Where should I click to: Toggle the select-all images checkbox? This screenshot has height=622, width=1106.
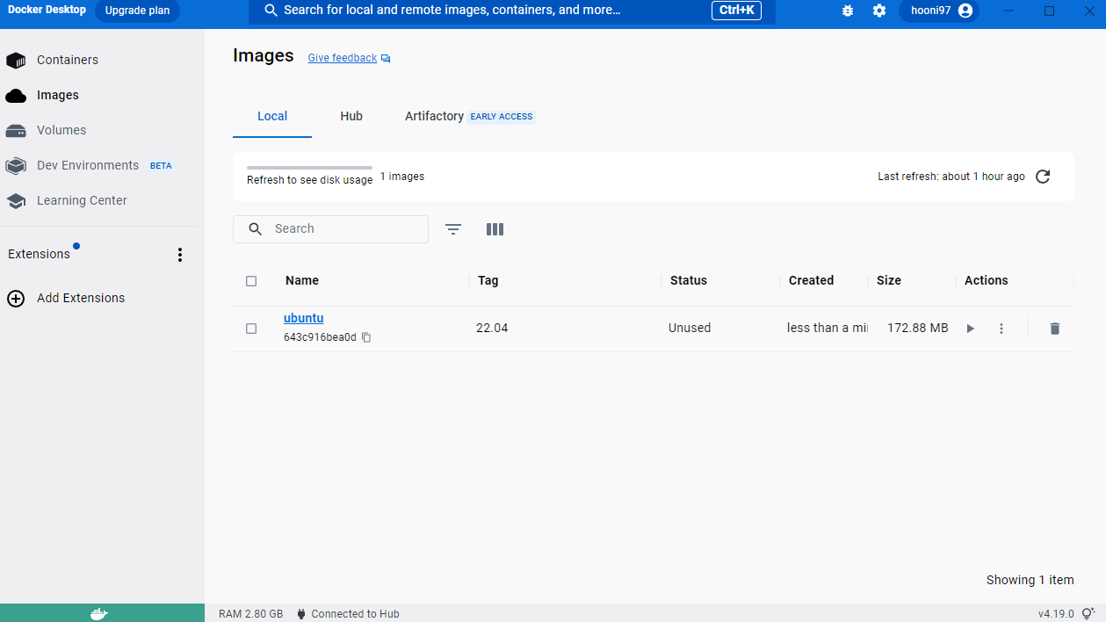251,281
